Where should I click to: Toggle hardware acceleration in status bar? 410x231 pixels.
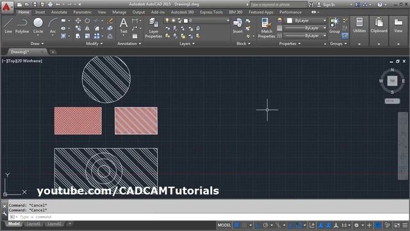[378, 225]
